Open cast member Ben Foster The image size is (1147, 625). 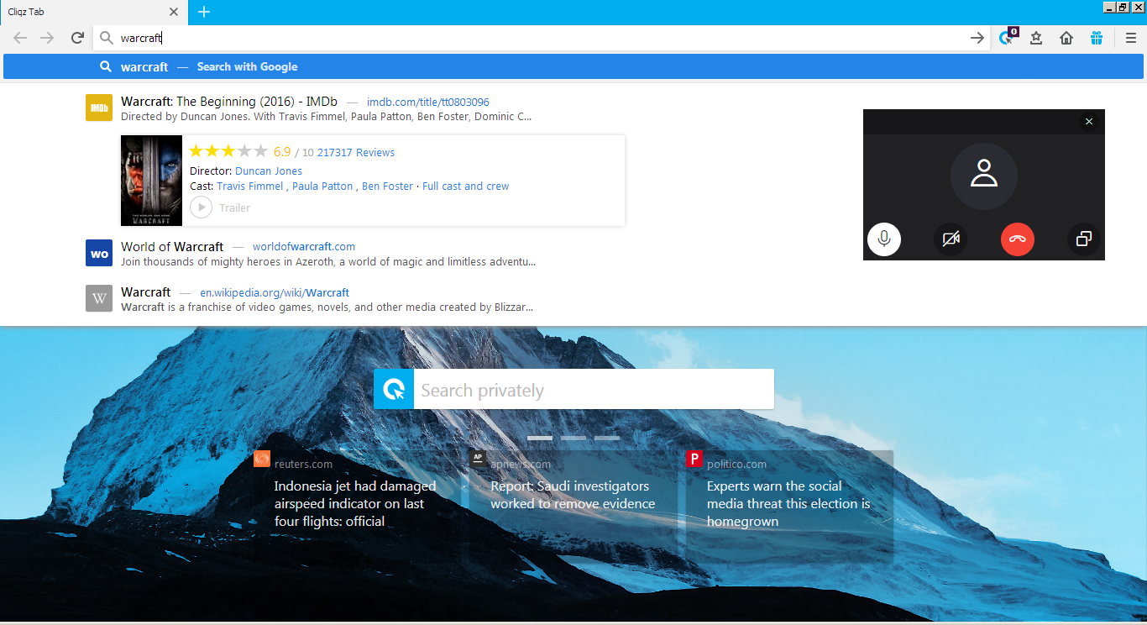387,186
